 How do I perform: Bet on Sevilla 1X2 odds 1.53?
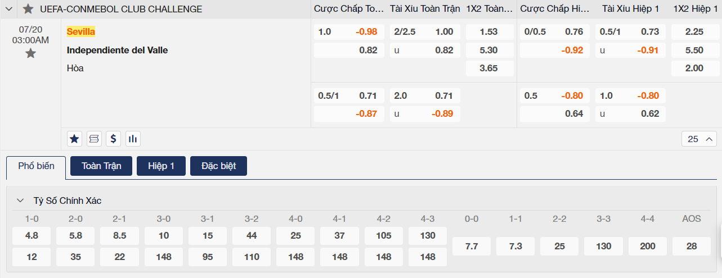pyautogui.click(x=490, y=32)
